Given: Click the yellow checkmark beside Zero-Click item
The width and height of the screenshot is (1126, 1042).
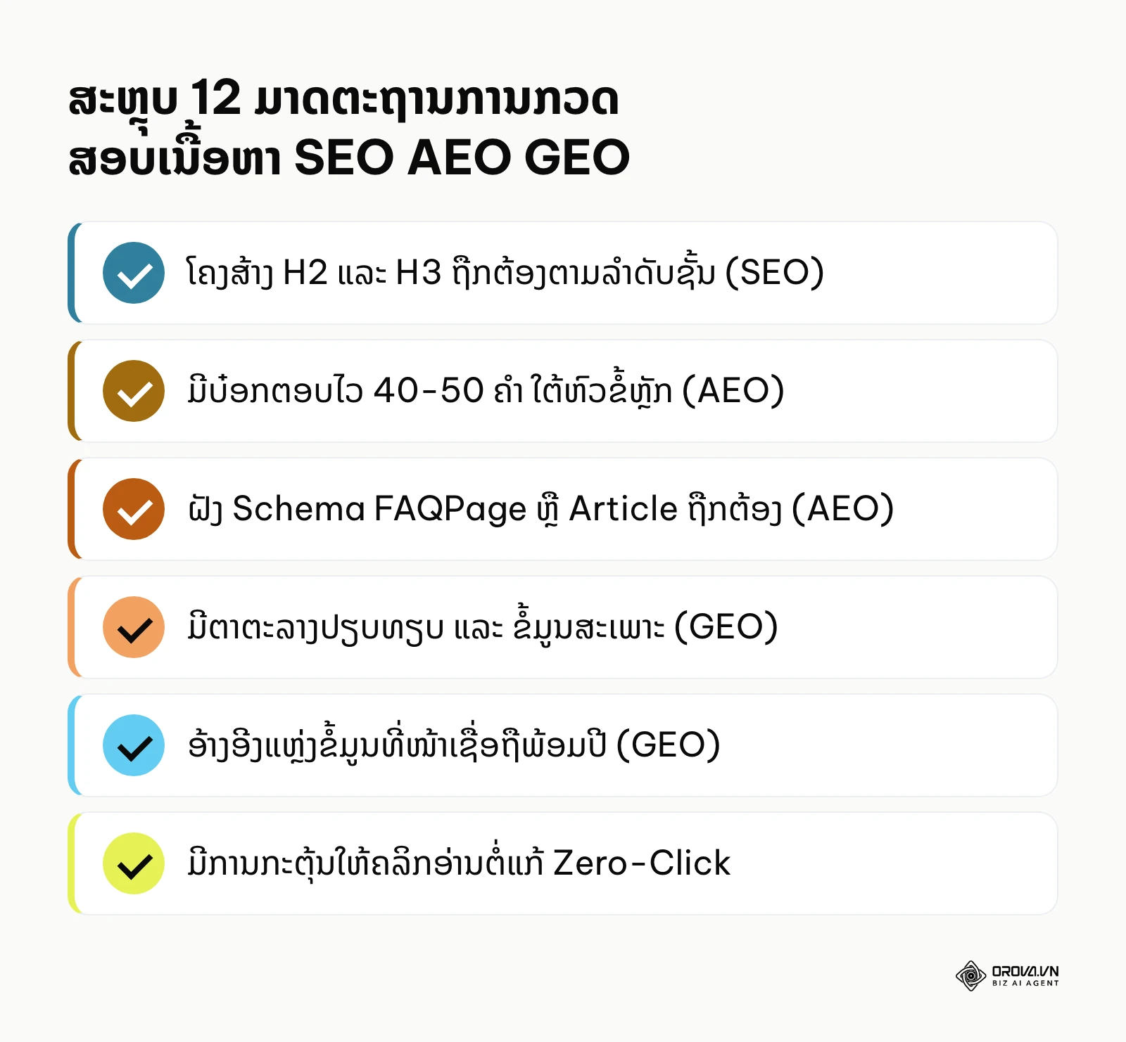Looking at the screenshot, I should click(134, 863).
